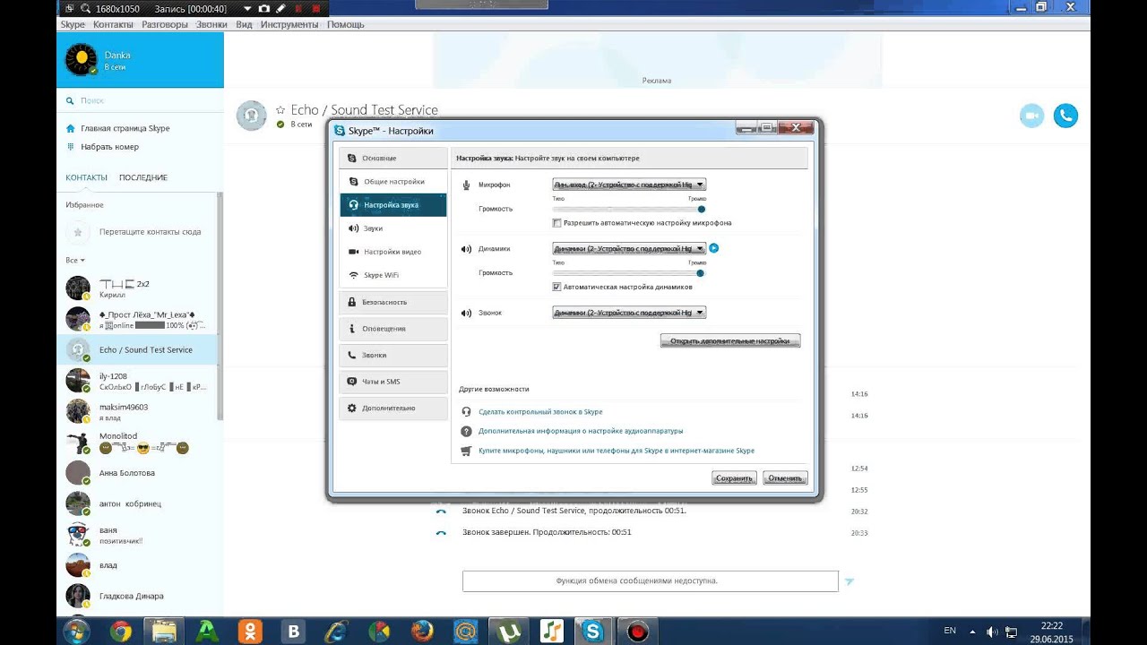Open the Контакты menu
The width and height of the screenshot is (1147, 645).
coord(113,24)
